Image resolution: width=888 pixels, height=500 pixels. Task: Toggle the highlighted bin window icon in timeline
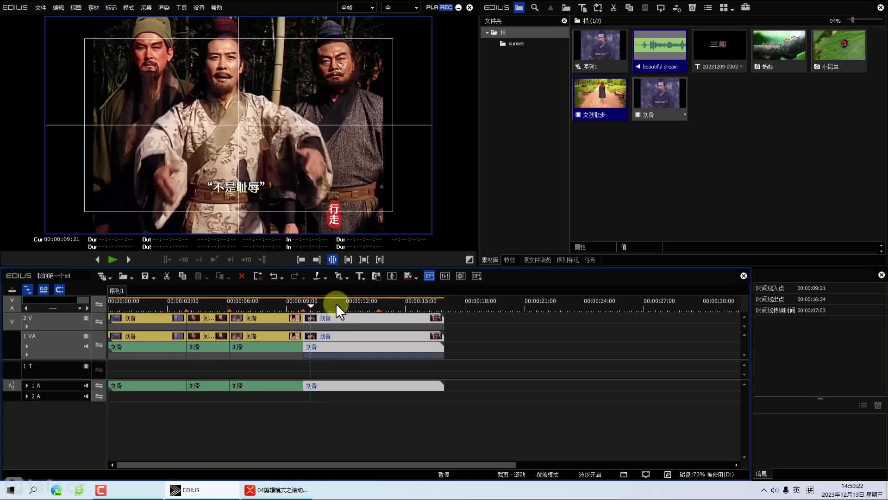[429, 276]
